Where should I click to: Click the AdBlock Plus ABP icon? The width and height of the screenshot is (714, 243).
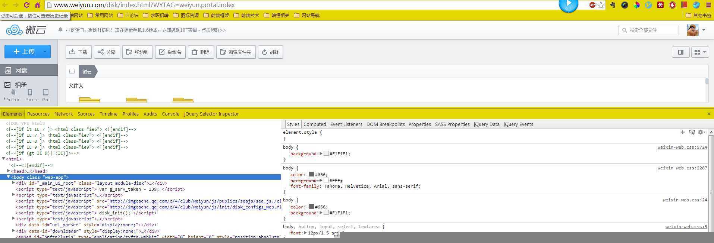click(x=592, y=5)
